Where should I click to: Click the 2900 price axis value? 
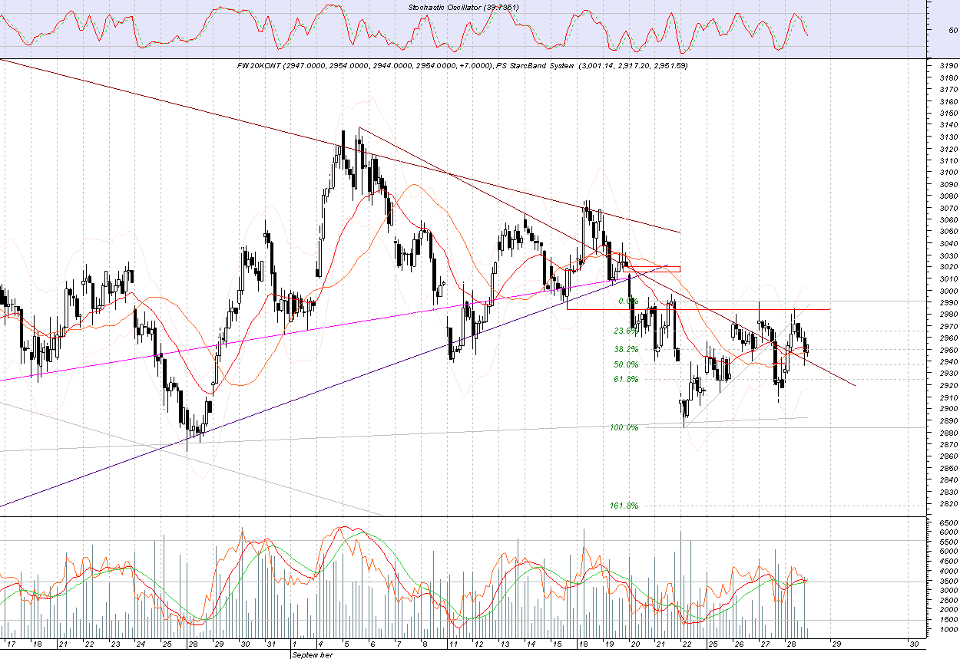(948, 409)
